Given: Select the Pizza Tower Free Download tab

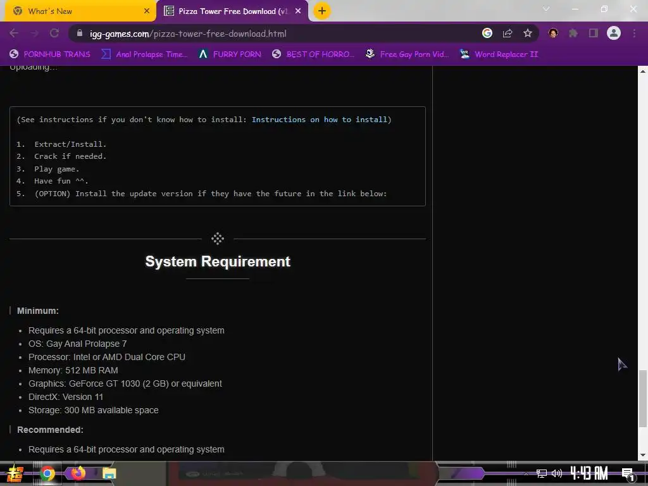Looking at the screenshot, I should (x=232, y=11).
